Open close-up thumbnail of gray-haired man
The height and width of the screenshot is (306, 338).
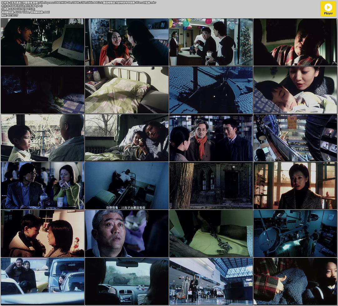[127, 233]
